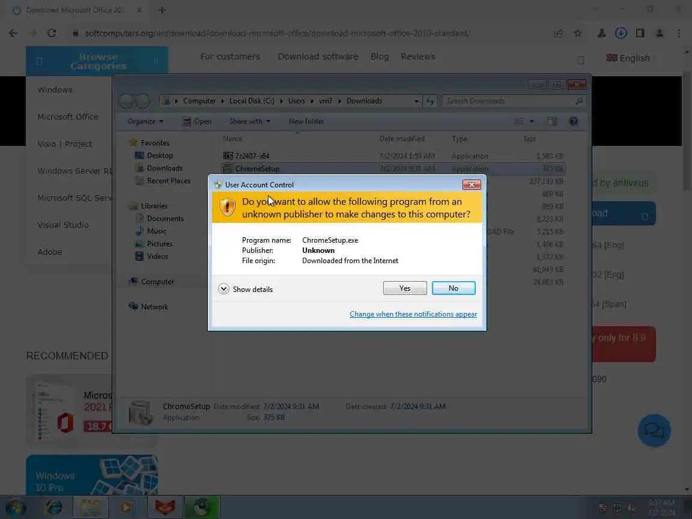Viewport: 692px width, 519px height.
Task: Click the Explorer back navigation button
Action: pos(126,101)
